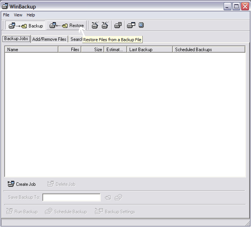Sort by the Files column header
251x227 pixels.
coord(70,50)
